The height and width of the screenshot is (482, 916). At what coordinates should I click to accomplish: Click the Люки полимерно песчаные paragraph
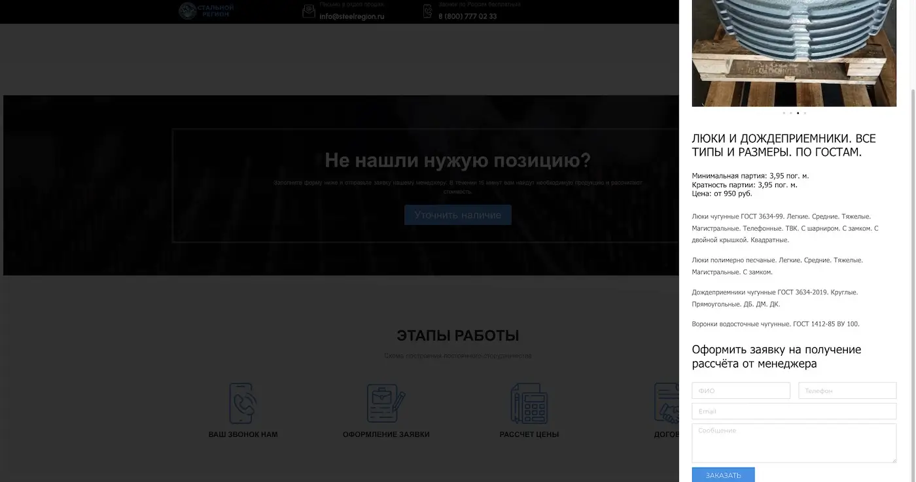pyautogui.click(x=777, y=266)
